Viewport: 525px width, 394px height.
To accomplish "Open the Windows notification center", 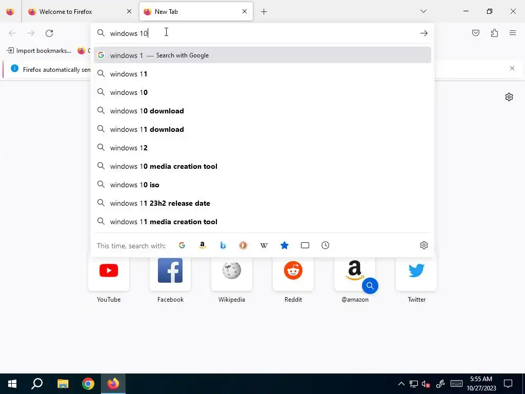I will (508, 384).
